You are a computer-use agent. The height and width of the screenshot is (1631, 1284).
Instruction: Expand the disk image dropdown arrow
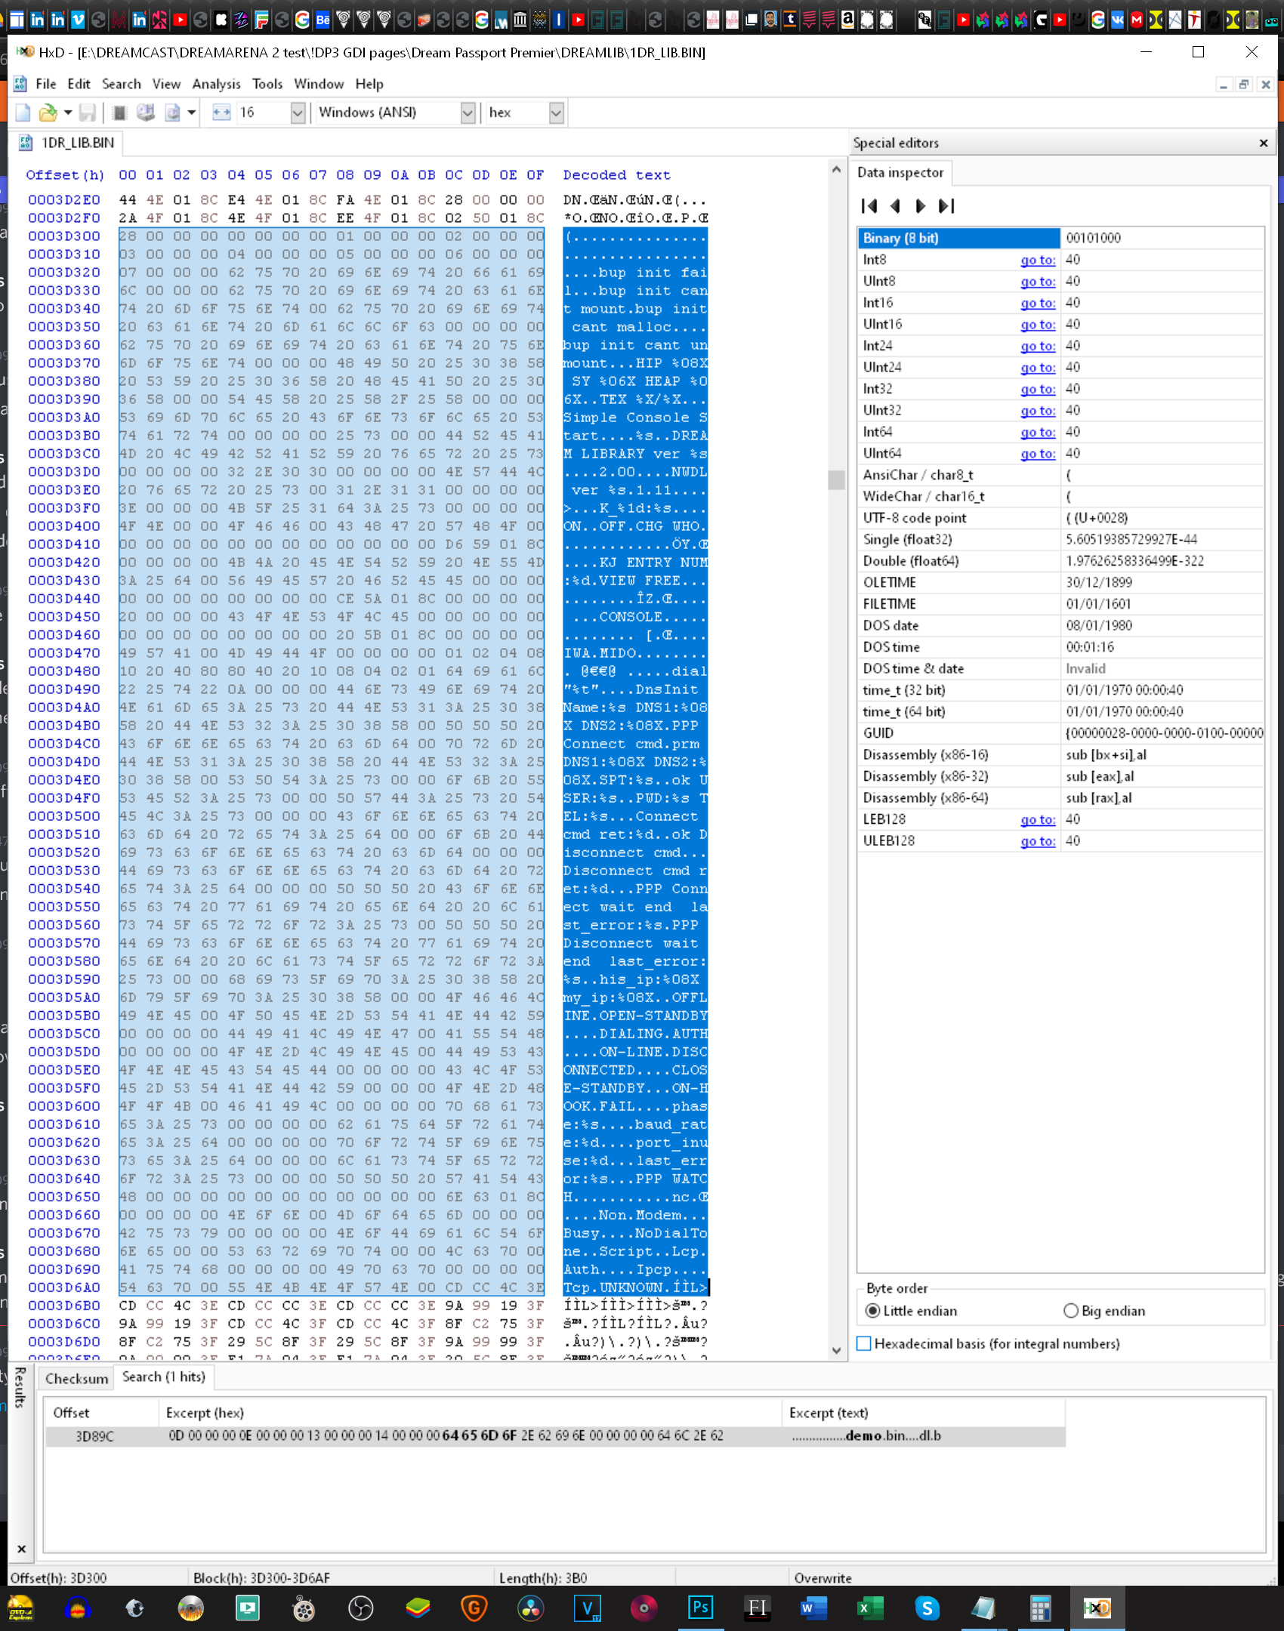pos(191,113)
